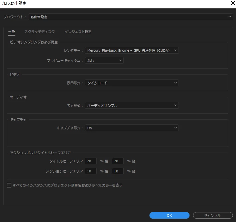Switch to the スクラッチディスク tab
Image resolution: width=236 pixels, height=222 pixels.
(x=39, y=32)
